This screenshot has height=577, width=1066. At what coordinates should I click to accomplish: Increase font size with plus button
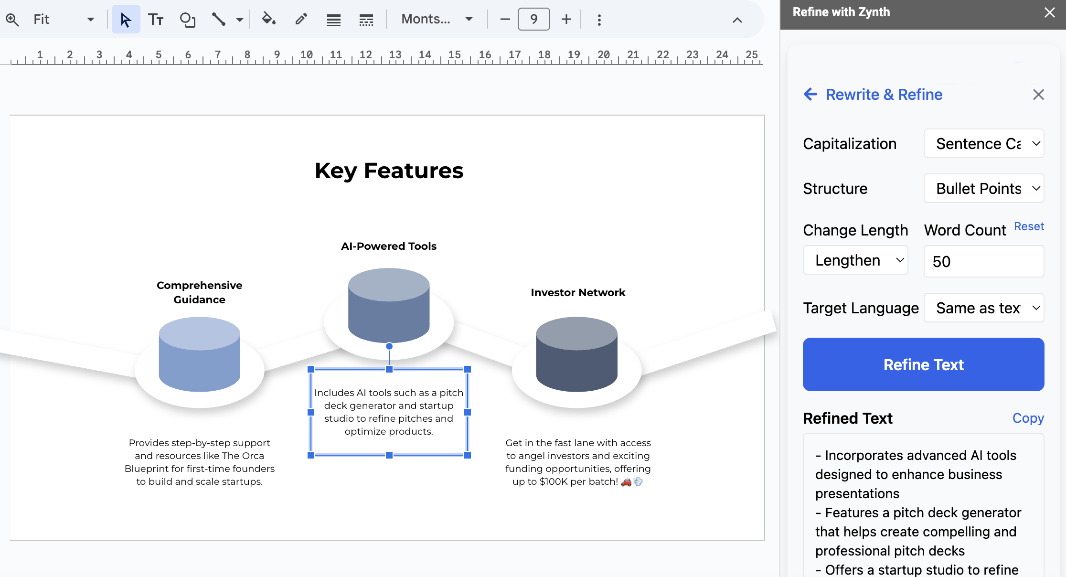(566, 20)
